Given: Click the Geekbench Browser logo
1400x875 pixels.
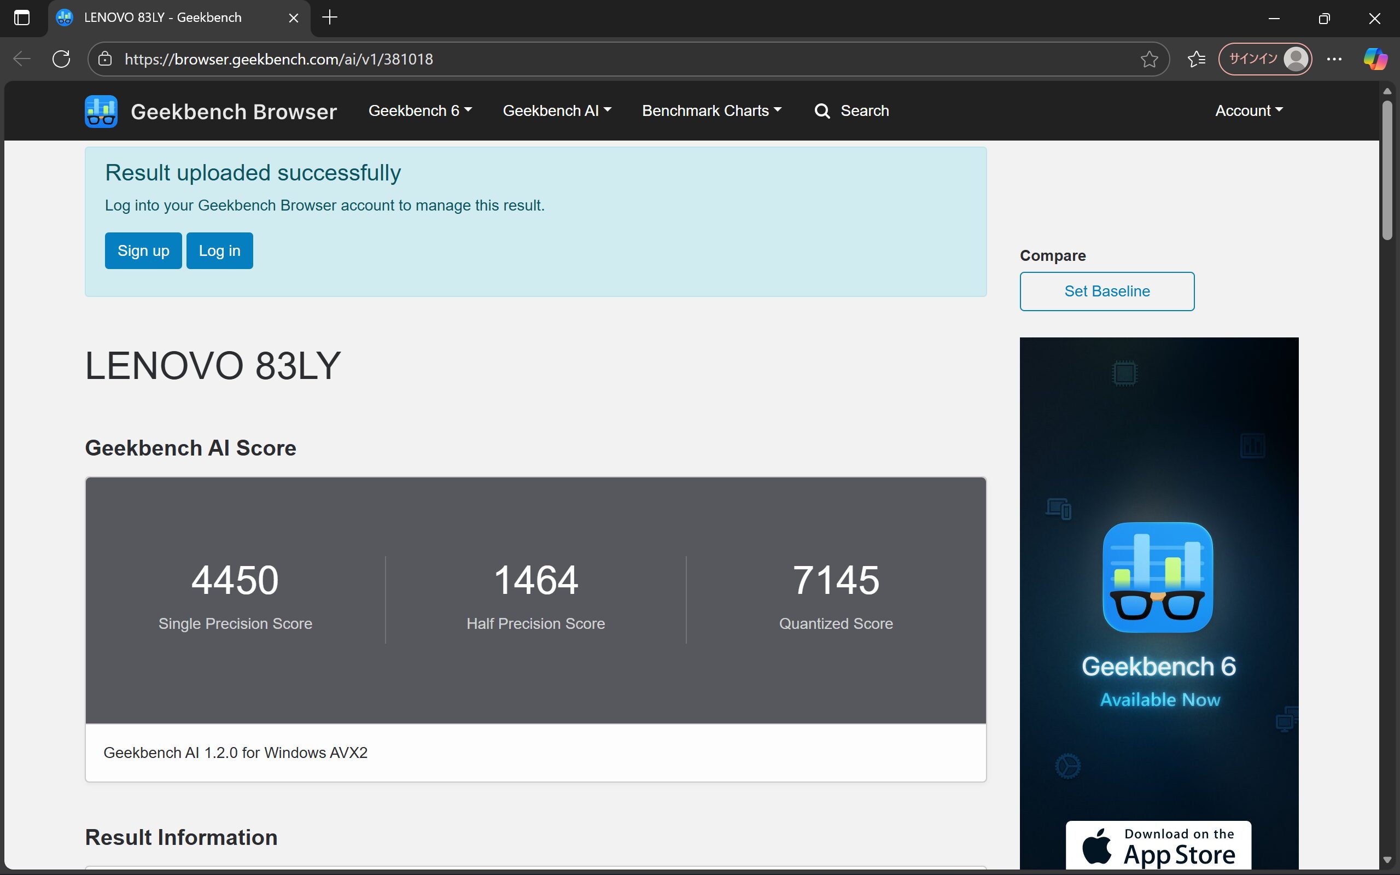Looking at the screenshot, I should click(101, 110).
